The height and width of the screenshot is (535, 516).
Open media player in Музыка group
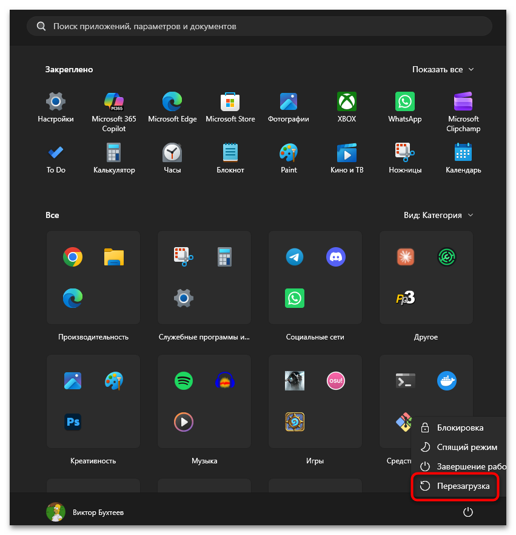coord(184,422)
